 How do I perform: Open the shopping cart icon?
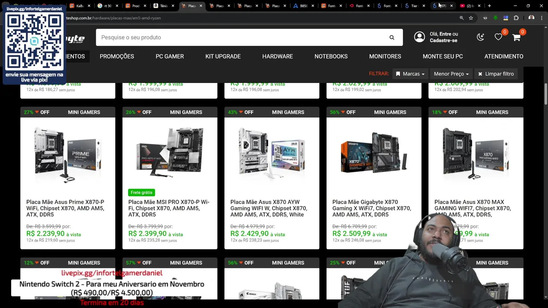(x=516, y=37)
